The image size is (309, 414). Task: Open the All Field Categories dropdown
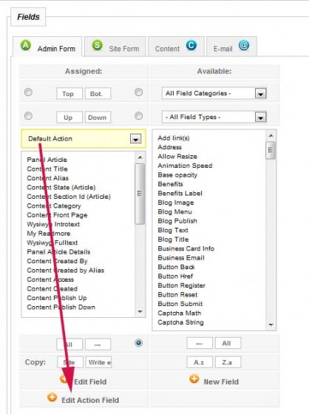tap(214, 93)
